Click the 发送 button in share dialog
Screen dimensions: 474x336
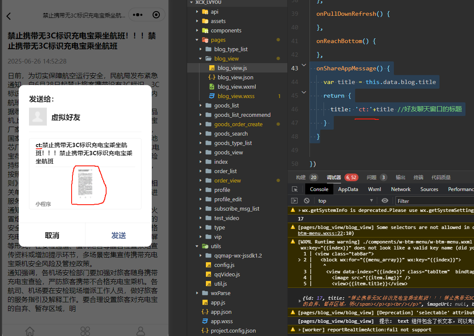118,235
